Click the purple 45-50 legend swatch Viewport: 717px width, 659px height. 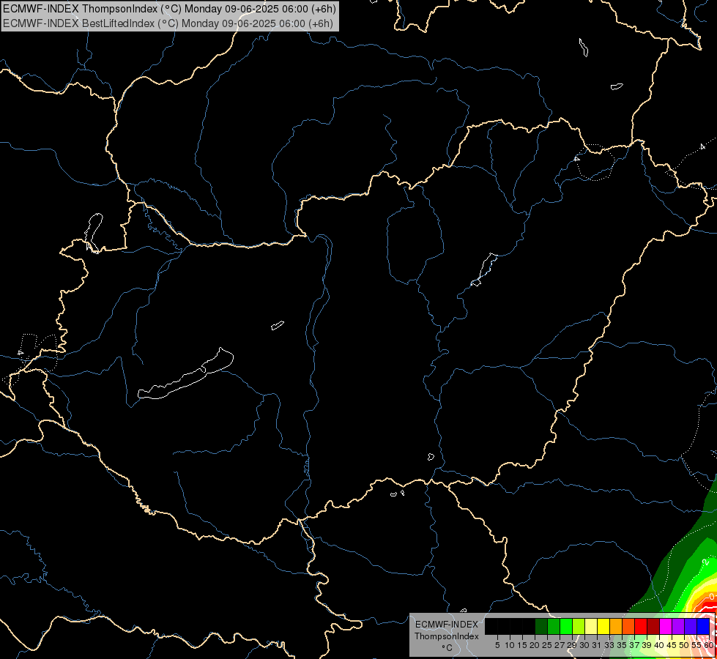click(x=678, y=627)
